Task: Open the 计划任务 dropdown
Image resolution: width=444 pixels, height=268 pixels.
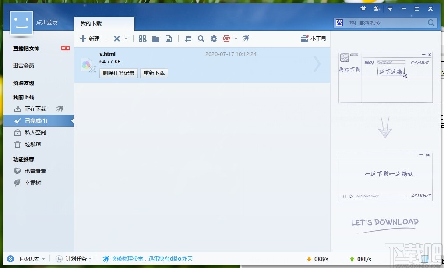Action: [x=78, y=259]
